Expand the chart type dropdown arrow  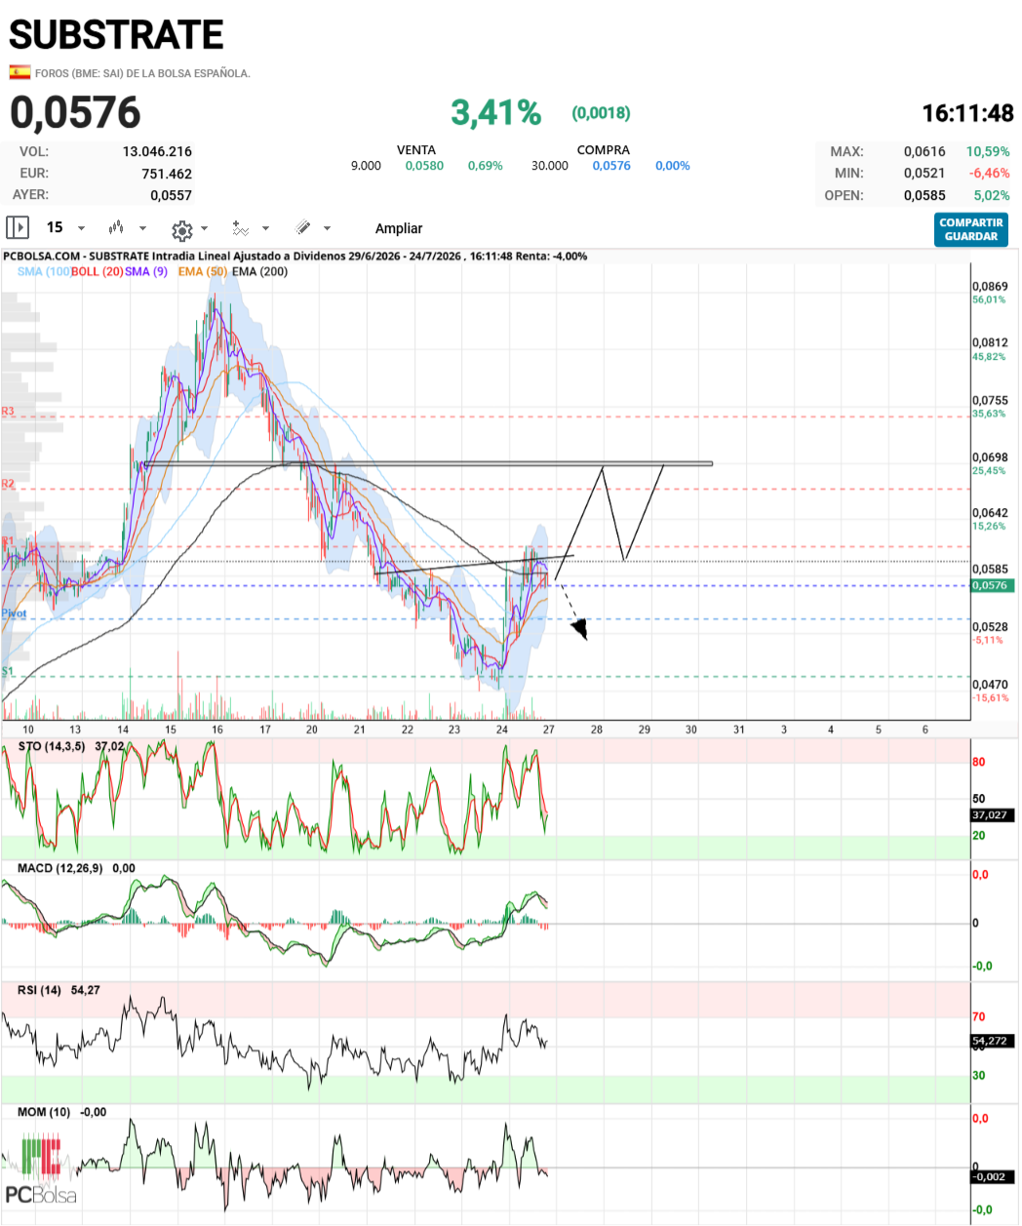pos(142,228)
